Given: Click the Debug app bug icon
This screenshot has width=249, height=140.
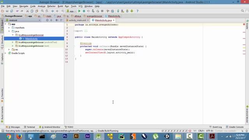Looking at the screenshot, I should click(x=84, y=11).
